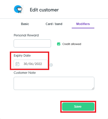Click inside the Customer Note text area
The width and height of the screenshot is (108, 119).
tap(54, 83)
